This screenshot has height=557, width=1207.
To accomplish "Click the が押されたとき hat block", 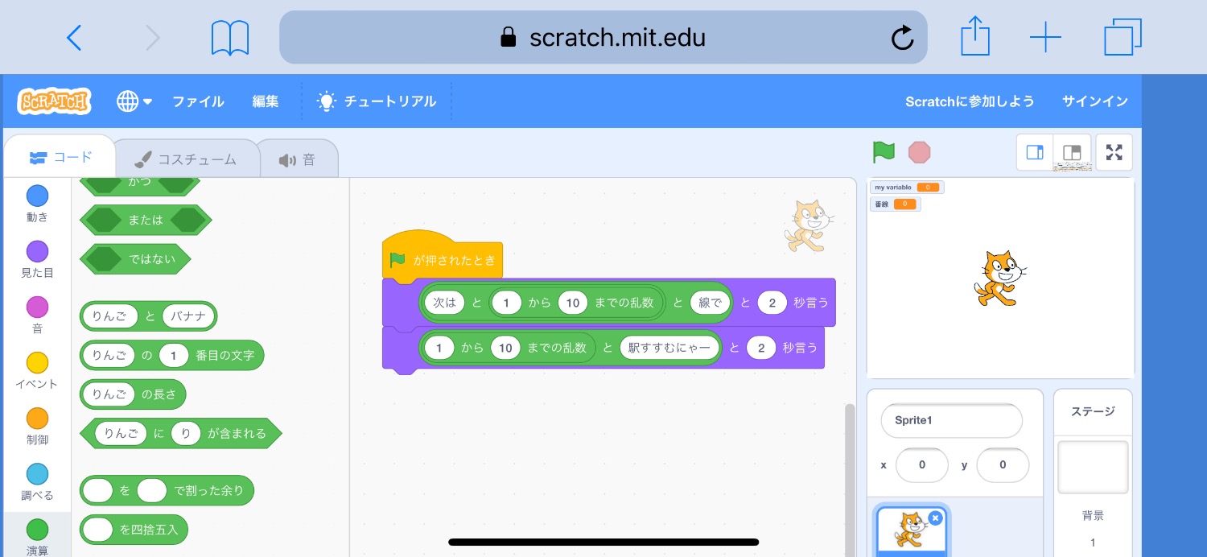I will point(442,259).
